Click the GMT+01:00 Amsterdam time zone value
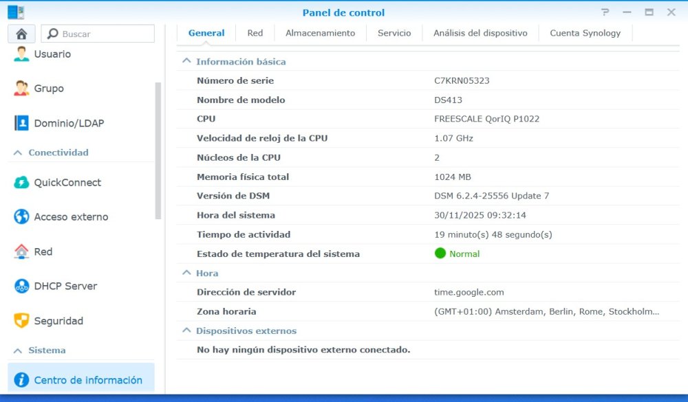 click(x=547, y=311)
